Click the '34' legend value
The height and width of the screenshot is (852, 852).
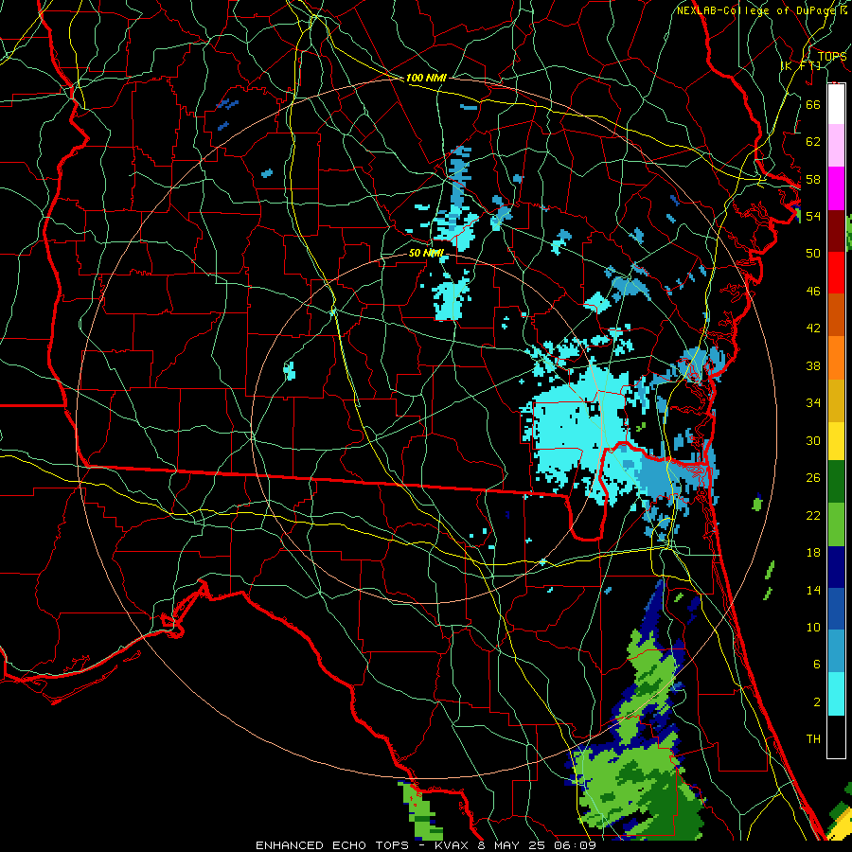point(813,403)
